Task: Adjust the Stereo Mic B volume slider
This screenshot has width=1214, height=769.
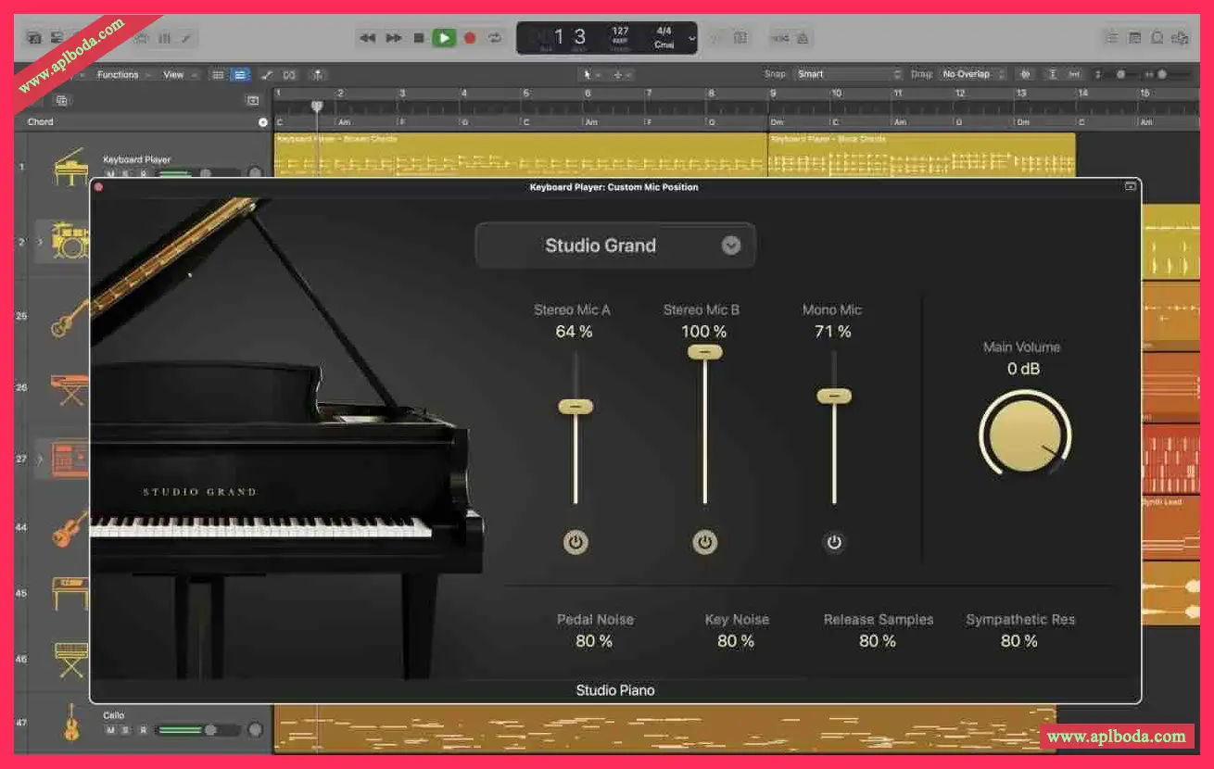Action: coord(703,352)
